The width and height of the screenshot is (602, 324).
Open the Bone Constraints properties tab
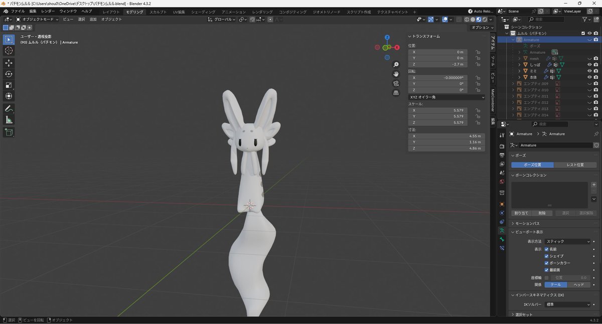[x=502, y=248]
